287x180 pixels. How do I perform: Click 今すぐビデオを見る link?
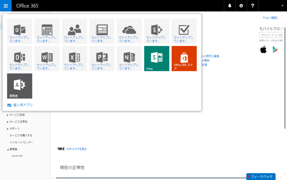[x=76, y=149]
